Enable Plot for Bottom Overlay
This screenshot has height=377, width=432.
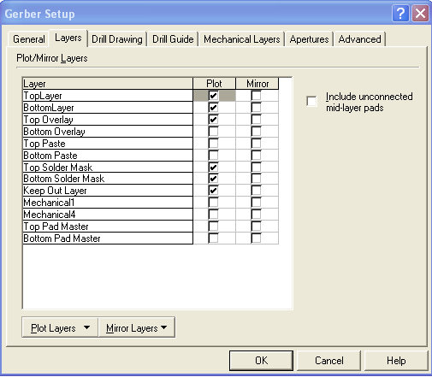(213, 132)
